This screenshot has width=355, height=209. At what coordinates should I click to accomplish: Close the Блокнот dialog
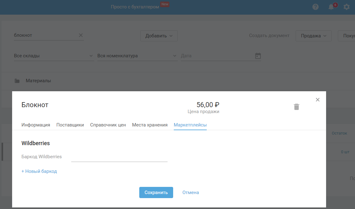[x=318, y=100]
